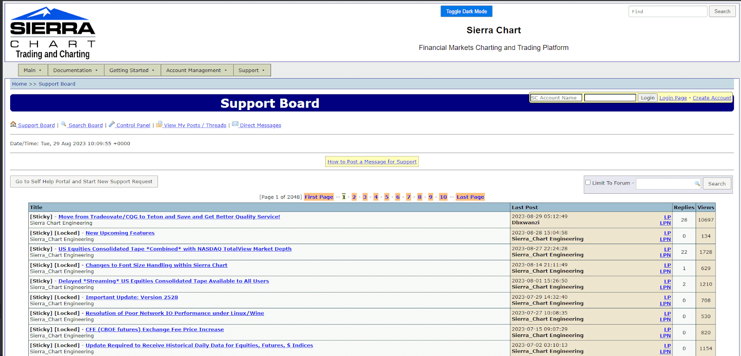741x356 pixels.
Task: Open the Create Account link
Action: 712,98
